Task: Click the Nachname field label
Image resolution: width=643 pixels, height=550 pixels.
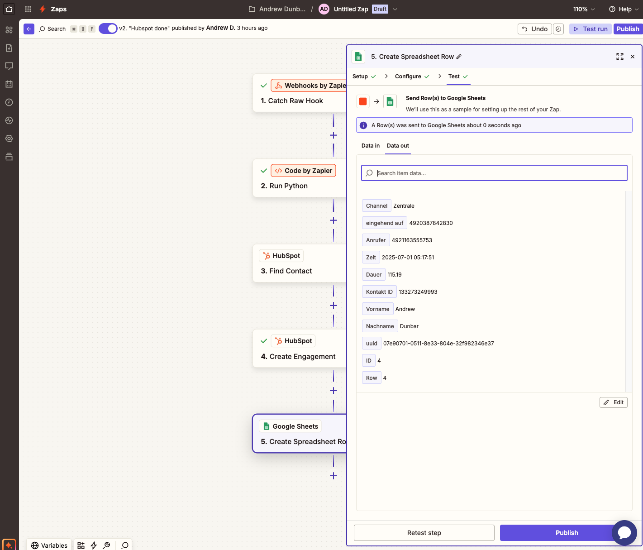Action: 380,326
